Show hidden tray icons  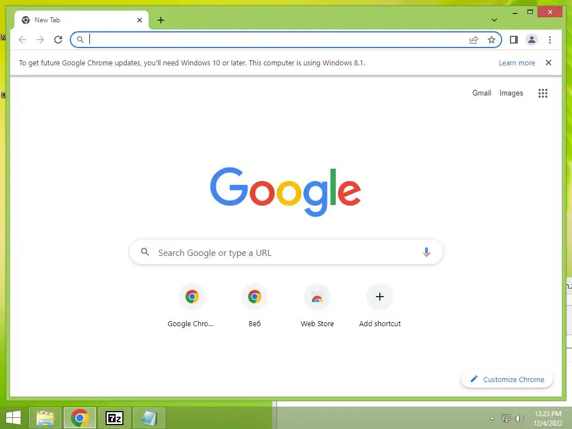[x=492, y=418]
